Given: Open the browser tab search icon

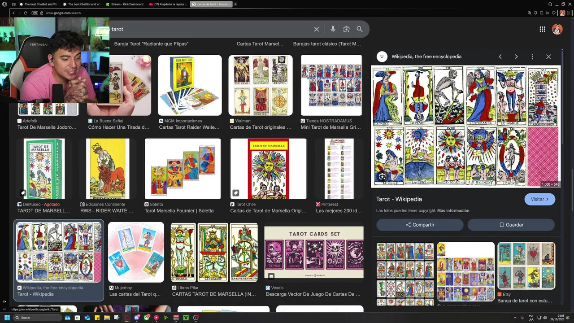Looking at the screenshot, I should point(550,4).
